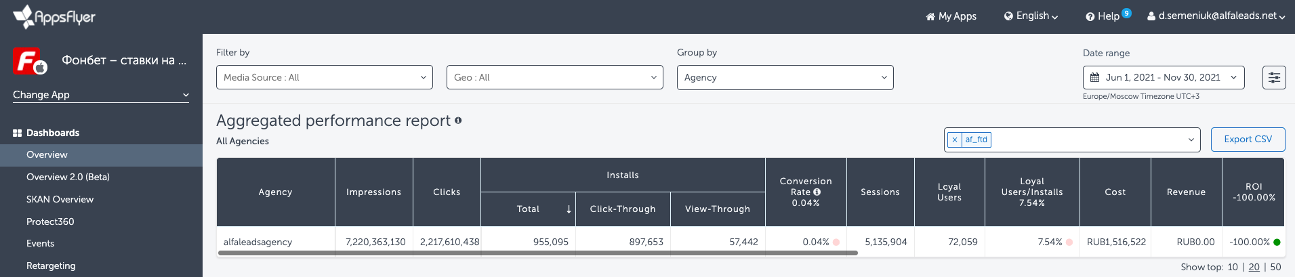Image resolution: width=1295 pixels, height=277 pixels.
Task: Click the View-Through column header
Action: (x=718, y=209)
